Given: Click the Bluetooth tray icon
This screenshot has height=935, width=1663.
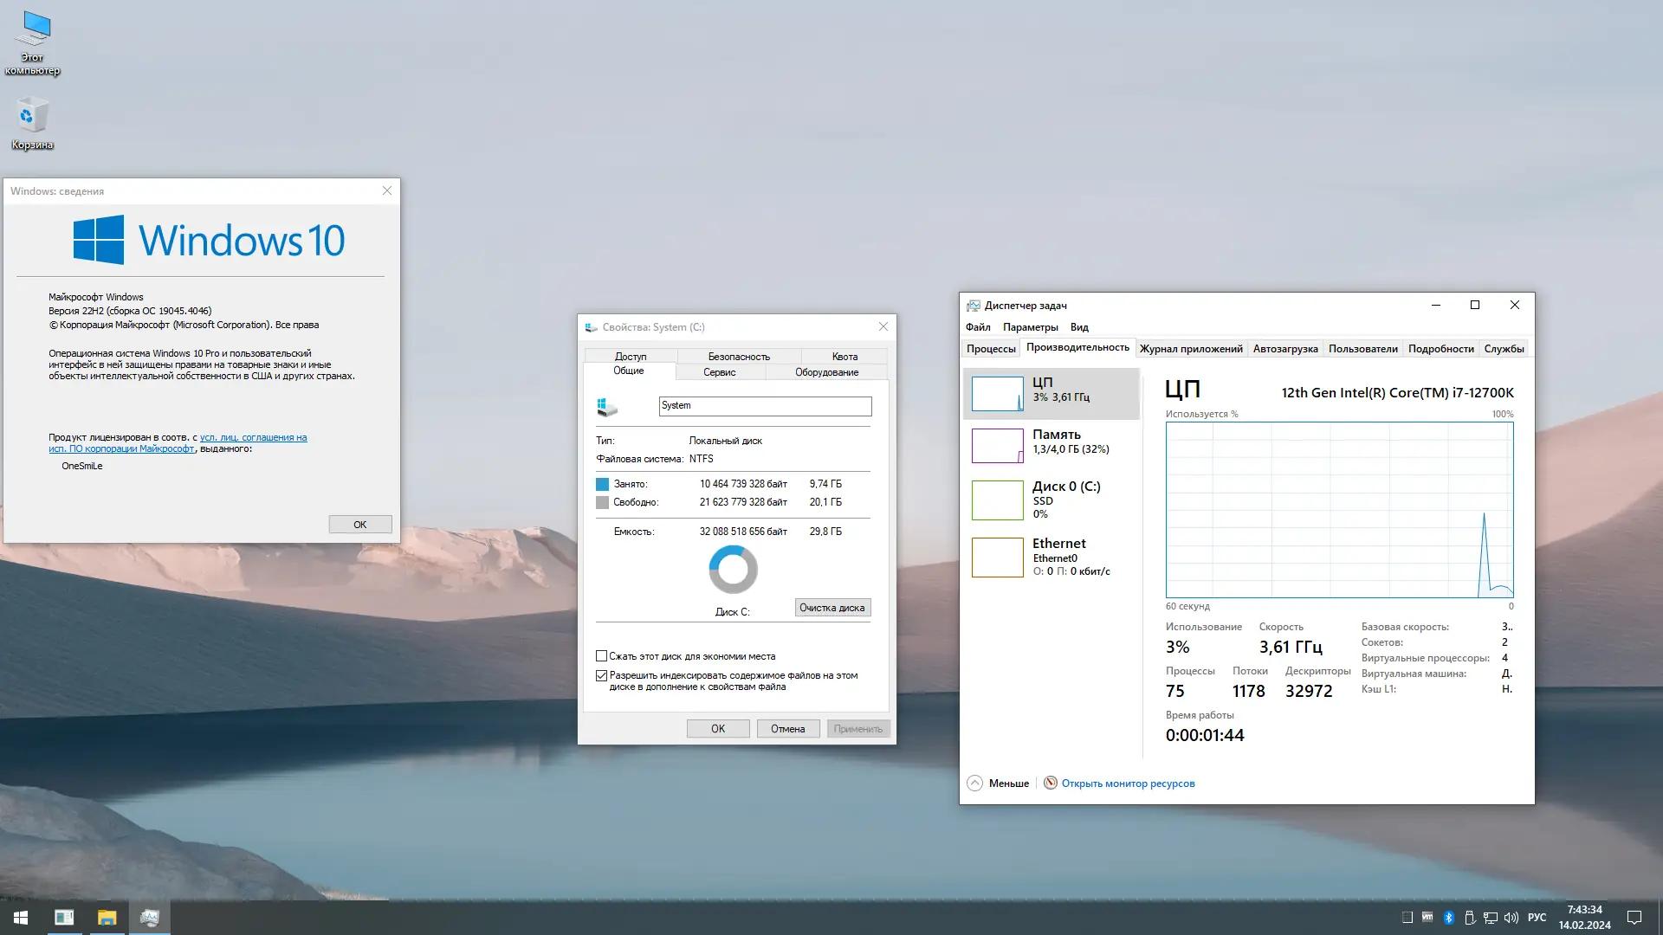Looking at the screenshot, I should pos(1448,918).
